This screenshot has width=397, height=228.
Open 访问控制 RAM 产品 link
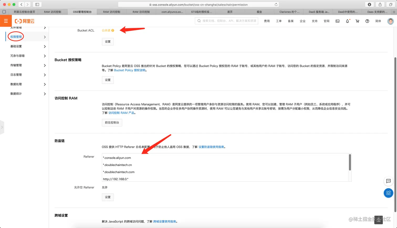121,113
